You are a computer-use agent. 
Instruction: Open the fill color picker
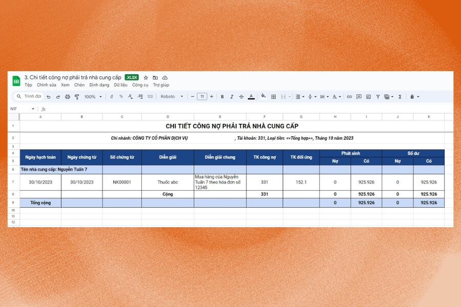pos(263,97)
